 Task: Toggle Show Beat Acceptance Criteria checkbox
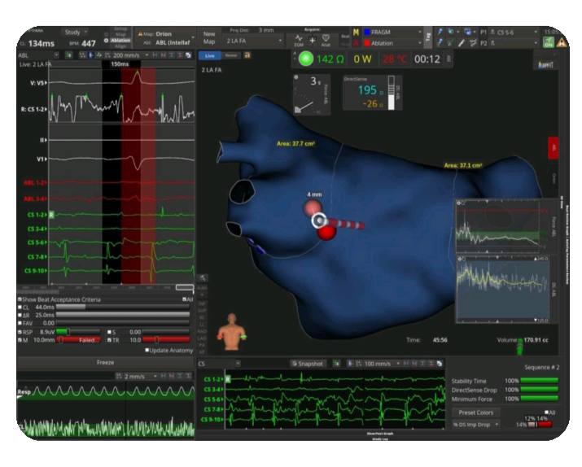20,299
